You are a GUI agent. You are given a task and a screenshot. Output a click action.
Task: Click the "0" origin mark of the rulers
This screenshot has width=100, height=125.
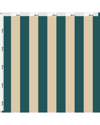coord(1,14)
